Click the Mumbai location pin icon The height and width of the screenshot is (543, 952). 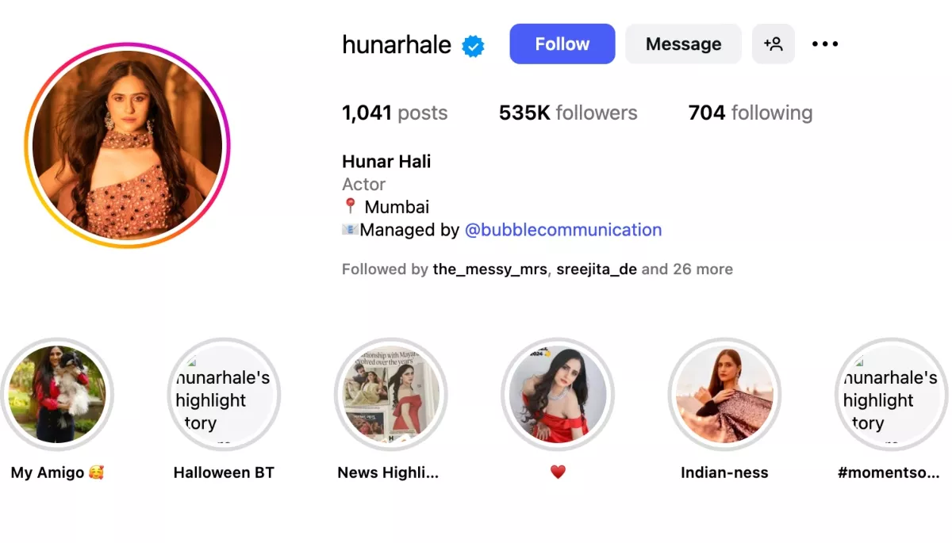tap(350, 207)
